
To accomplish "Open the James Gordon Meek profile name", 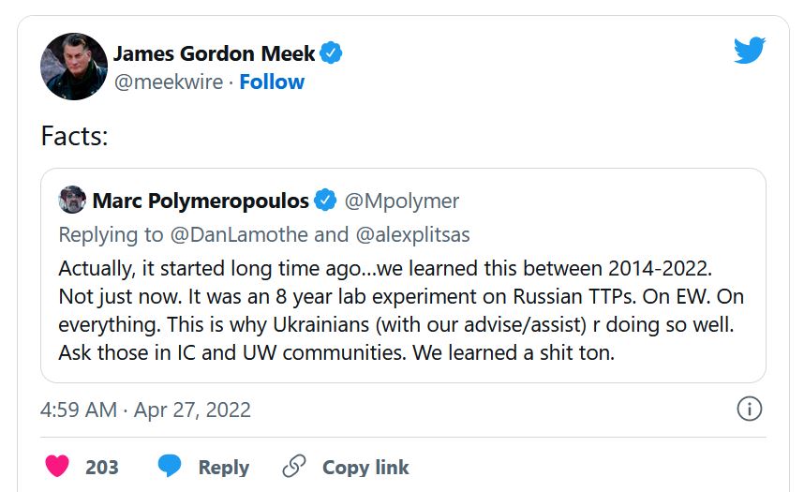I will pyautogui.click(x=215, y=53).
